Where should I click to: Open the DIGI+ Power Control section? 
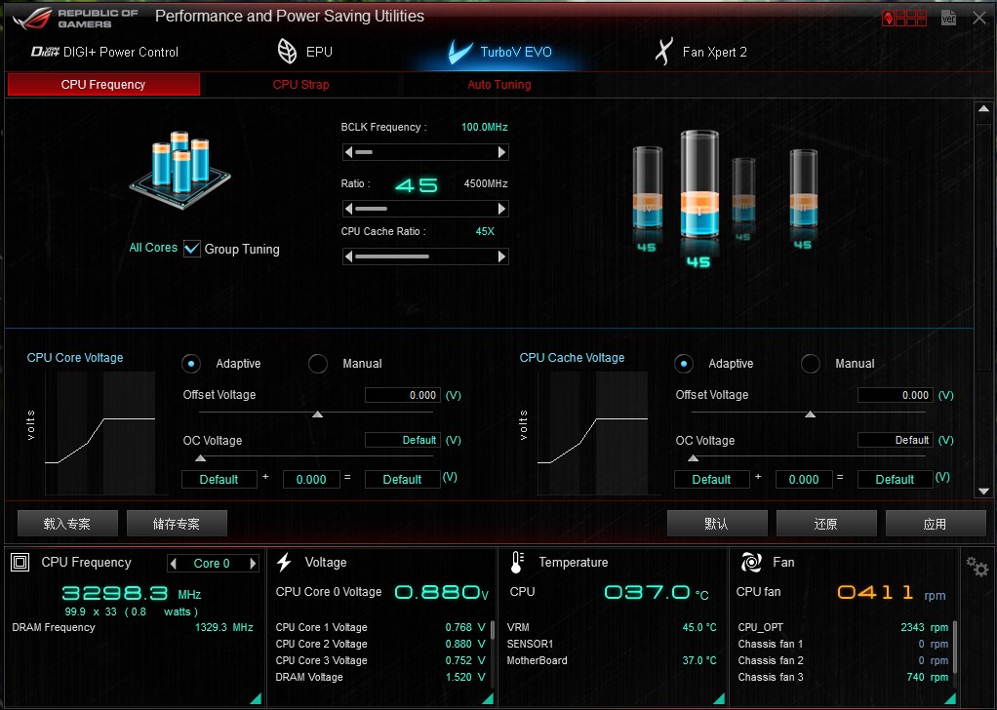coord(105,52)
